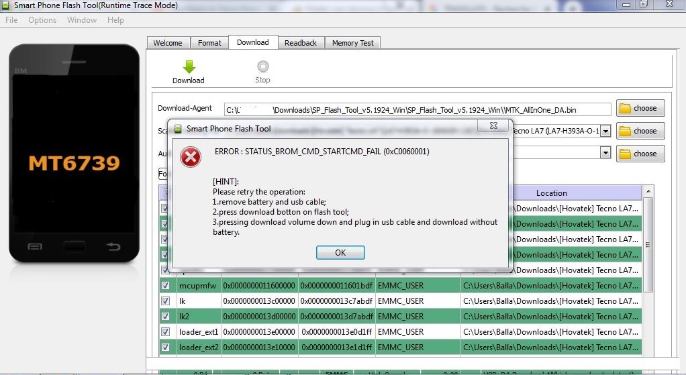The height and width of the screenshot is (375, 686).
Task: Choose an authentication file
Action: [x=640, y=154]
